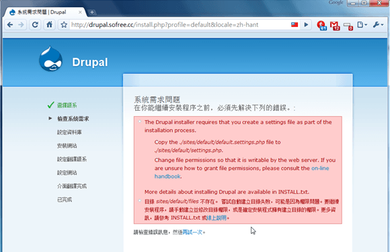Click the 設定資料庫 step
The height and width of the screenshot is (252, 390).
click(x=69, y=132)
